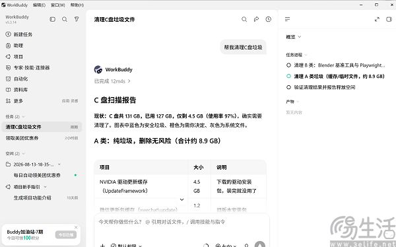Click the 帮我清理C盘垃圾 message bubble
Image resolution: width=396 pixels, height=247 pixels.
click(243, 47)
